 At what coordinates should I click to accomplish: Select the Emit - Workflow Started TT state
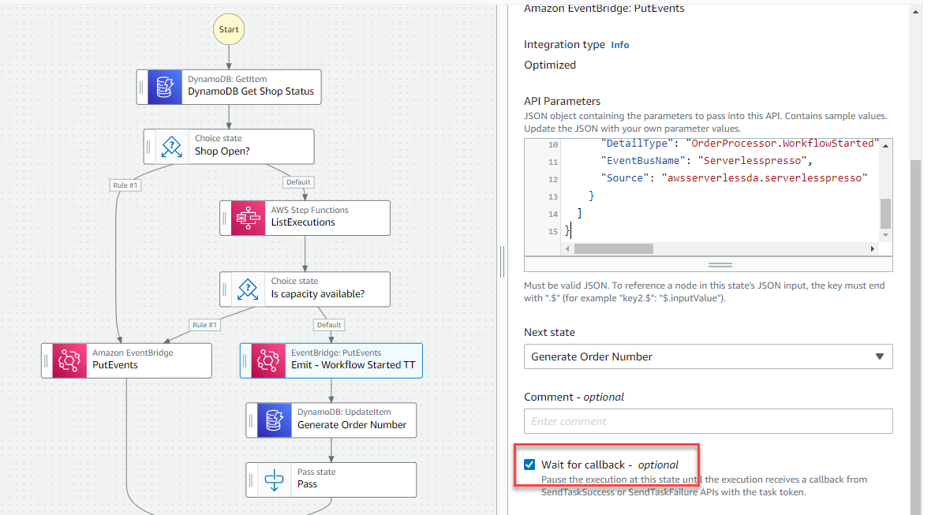point(331,360)
